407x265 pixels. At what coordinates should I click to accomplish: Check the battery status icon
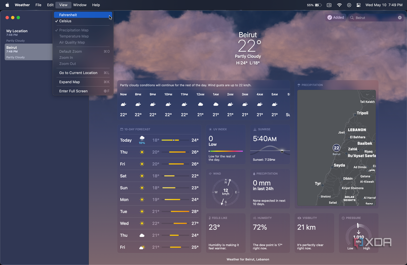(318, 5)
